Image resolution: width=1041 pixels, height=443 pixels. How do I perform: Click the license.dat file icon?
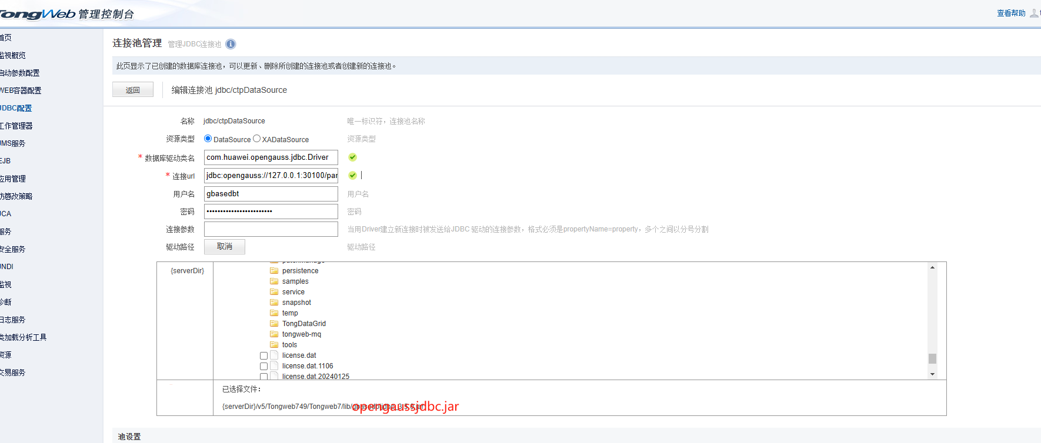pyautogui.click(x=274, y=355)
